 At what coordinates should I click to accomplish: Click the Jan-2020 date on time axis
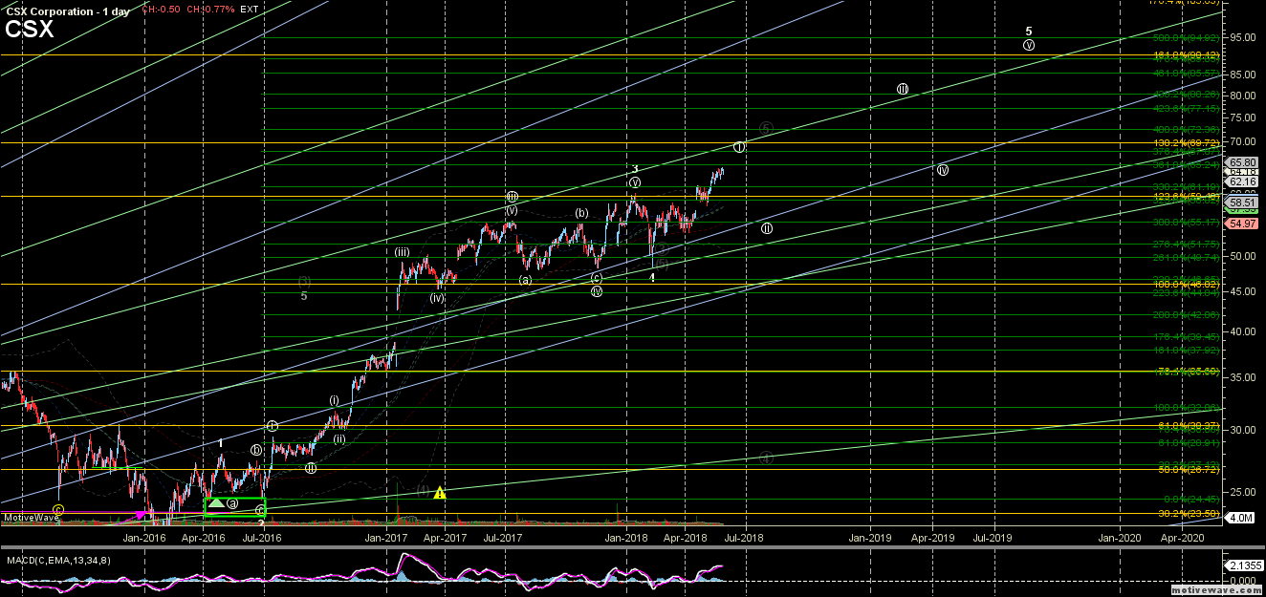(x=1119, y=537)
